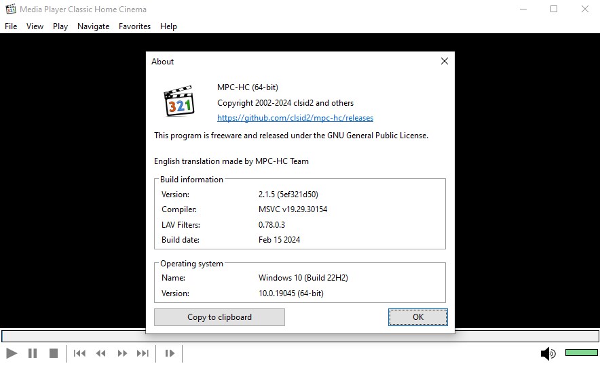This screenshot has height=366, width=600.
Task: Open the View menu
Action: click(x=35, y=26)
